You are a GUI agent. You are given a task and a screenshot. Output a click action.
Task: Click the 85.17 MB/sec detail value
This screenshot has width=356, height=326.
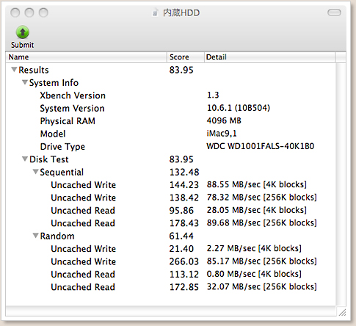(261, 261)
